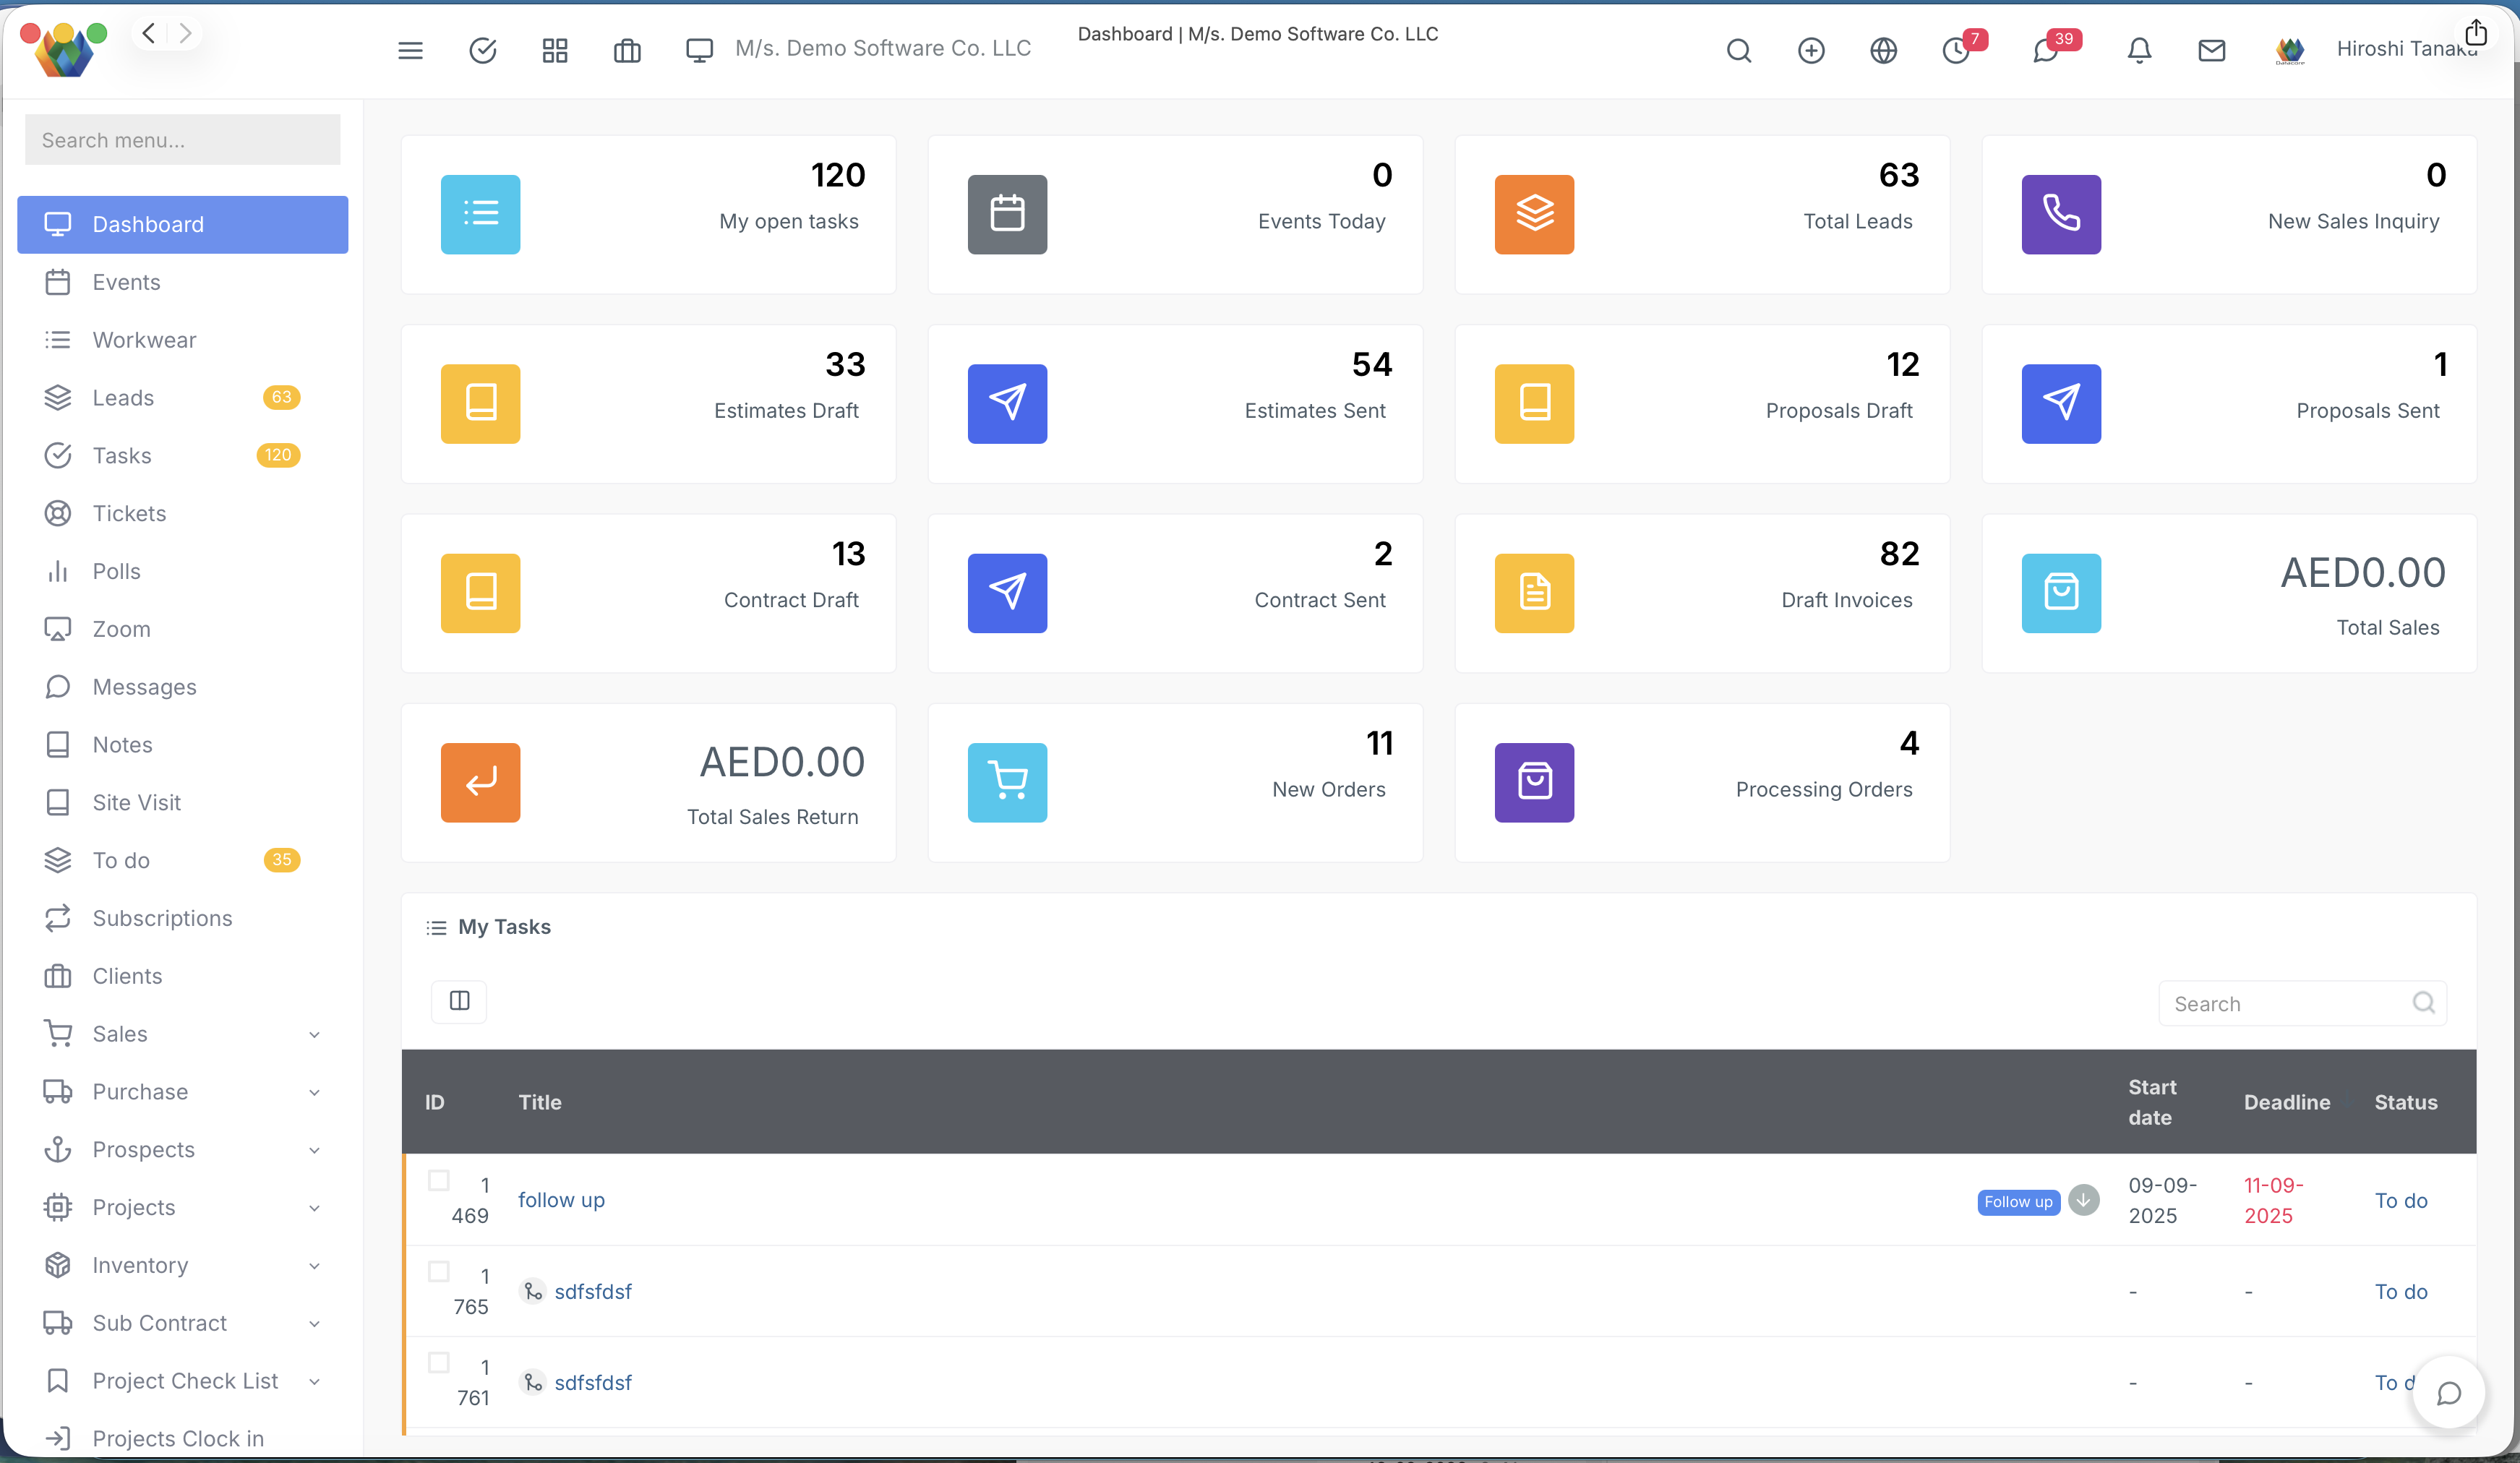
Task: Click the notifications bell icon
Action: point(2139,50)
